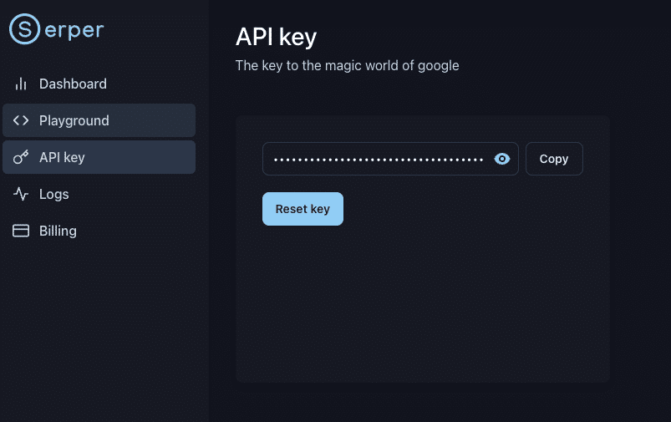Viewport: 671px width, 422px height.
Task: Reveal the hidden API key with the eye icon
Action: point(502,159)
